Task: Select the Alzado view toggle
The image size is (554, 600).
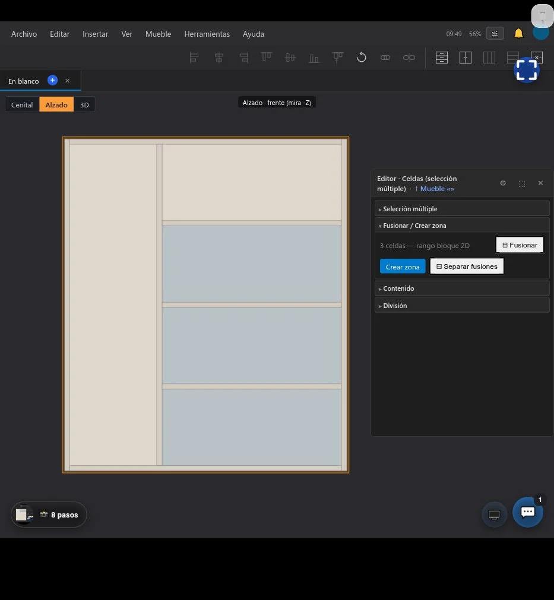Action: point(56,104)
